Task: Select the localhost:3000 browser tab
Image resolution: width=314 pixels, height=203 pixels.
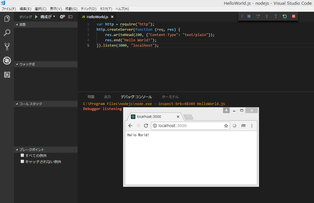Action: [154, 117]
